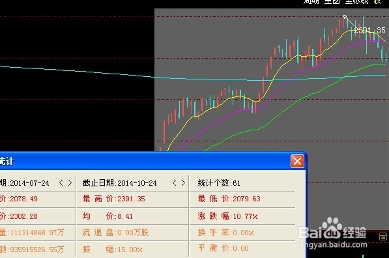This screenshot has height=258, width=389.
Task: Click the 2302.28 price value
Action: [23, 216]
